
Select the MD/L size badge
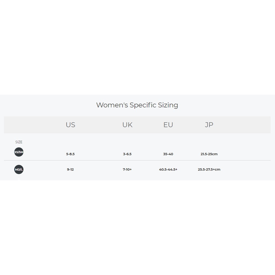point(19,169)
